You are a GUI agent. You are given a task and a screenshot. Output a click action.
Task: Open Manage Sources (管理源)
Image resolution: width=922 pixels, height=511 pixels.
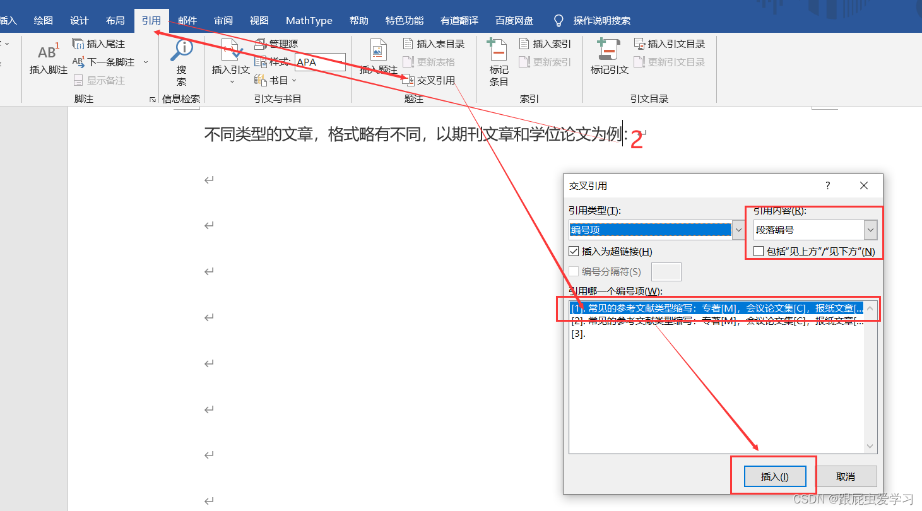tap(276, 44)
